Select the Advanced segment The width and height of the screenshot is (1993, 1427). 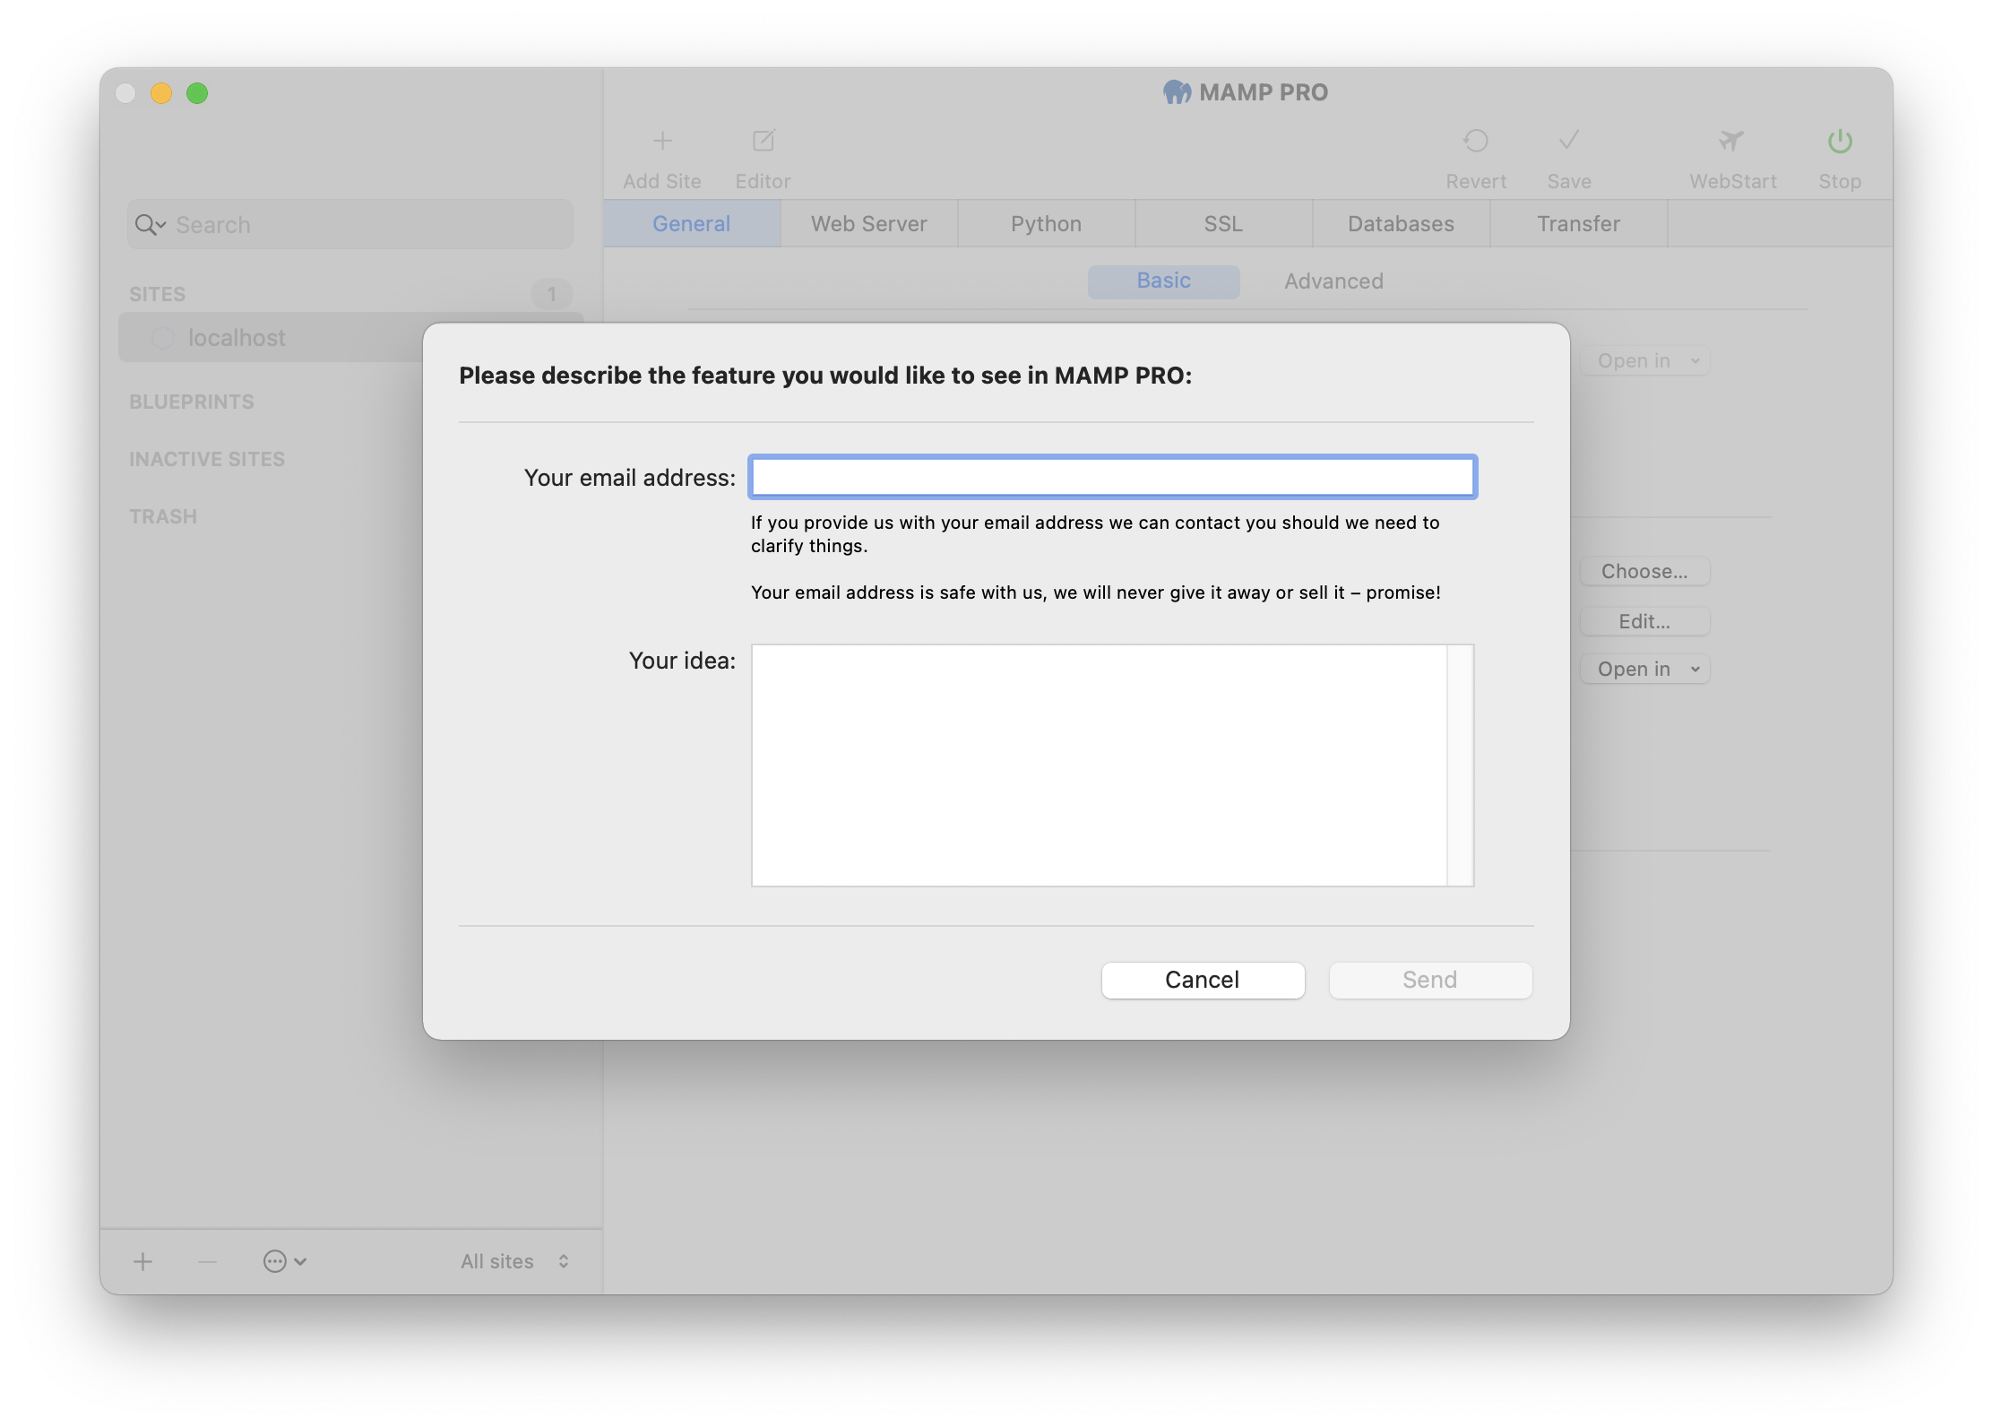click(1334, 281)
